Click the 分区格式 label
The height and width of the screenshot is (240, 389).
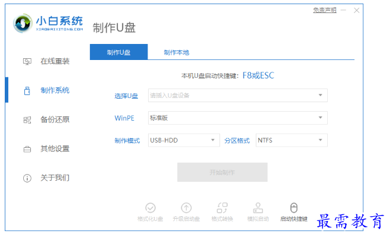tap(237, 141)
